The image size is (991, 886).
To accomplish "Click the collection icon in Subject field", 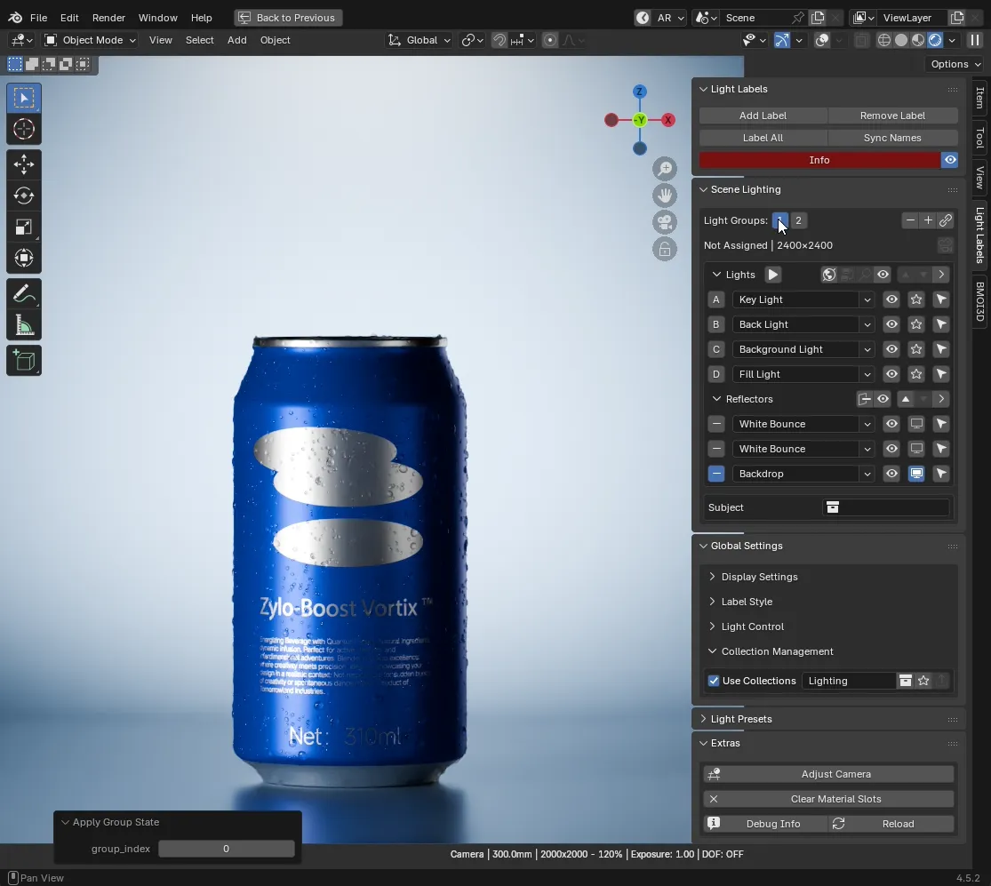I will point(833,507).
